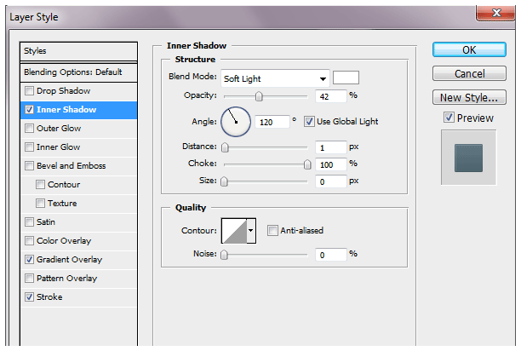Viewport: 521px width, 351px height.
Task: Click the New Style... button
Action: 469,97
